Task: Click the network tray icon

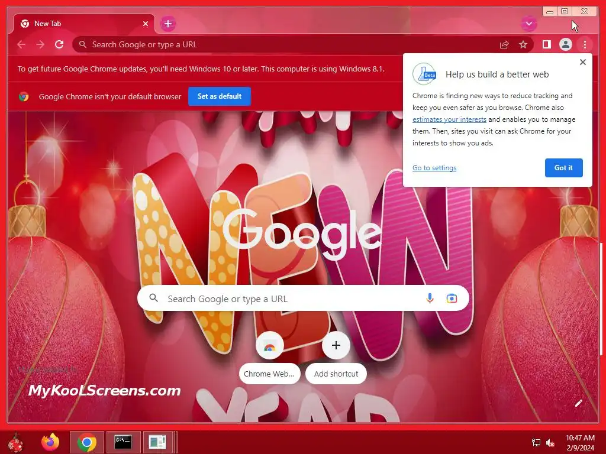Action: (x=536, y=443)
